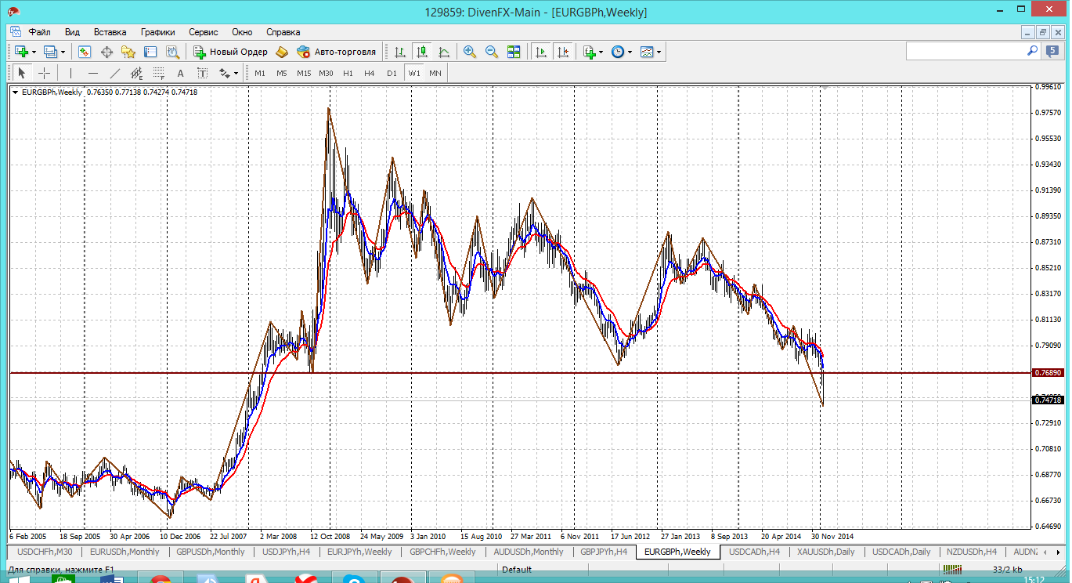The height and width of the screenshot is (583, 1072).
Task: Expand the new chart dropdown arrow
Action: point(34,53)
